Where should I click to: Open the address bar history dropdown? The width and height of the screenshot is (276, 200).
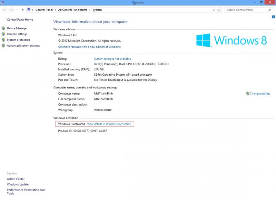214,10
